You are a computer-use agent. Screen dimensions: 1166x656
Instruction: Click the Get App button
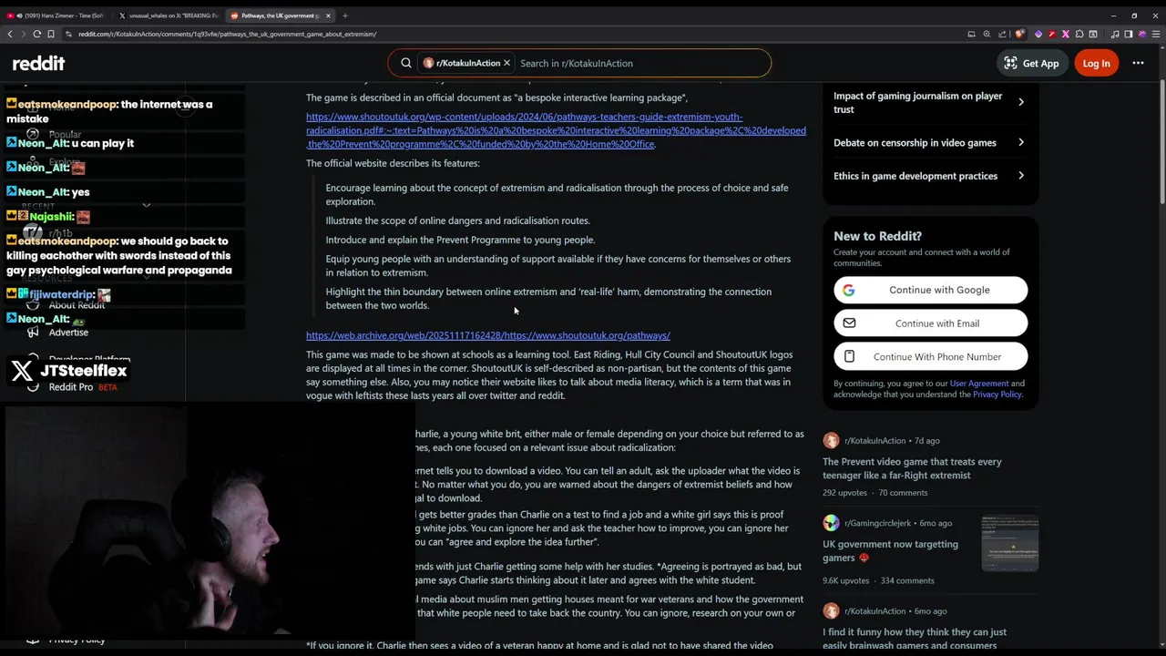pyautogui.click(x=1031, y=63)
